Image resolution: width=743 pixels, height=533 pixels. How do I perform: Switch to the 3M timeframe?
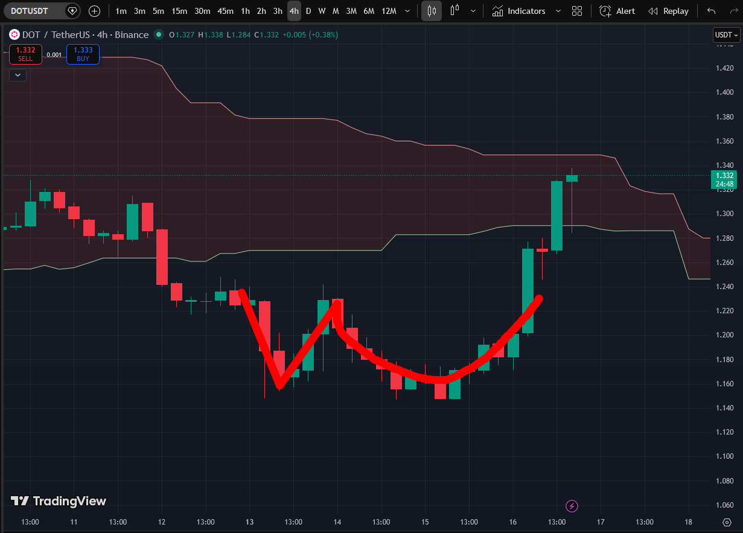click(351, 11)
